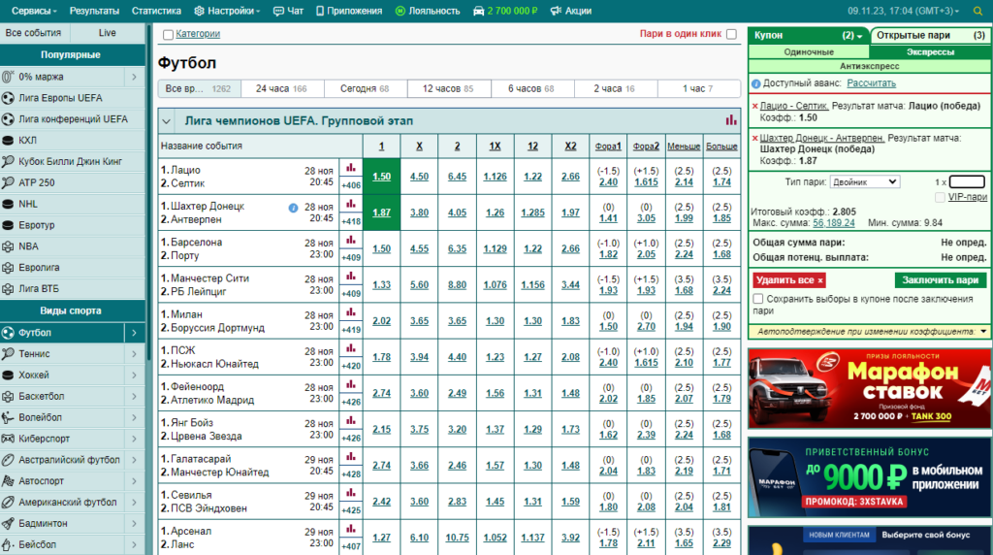The width and height of the screenshot is (993, 555).
Task: Click info icon beside Доступный аванс
Action: [x=756, y=83]
